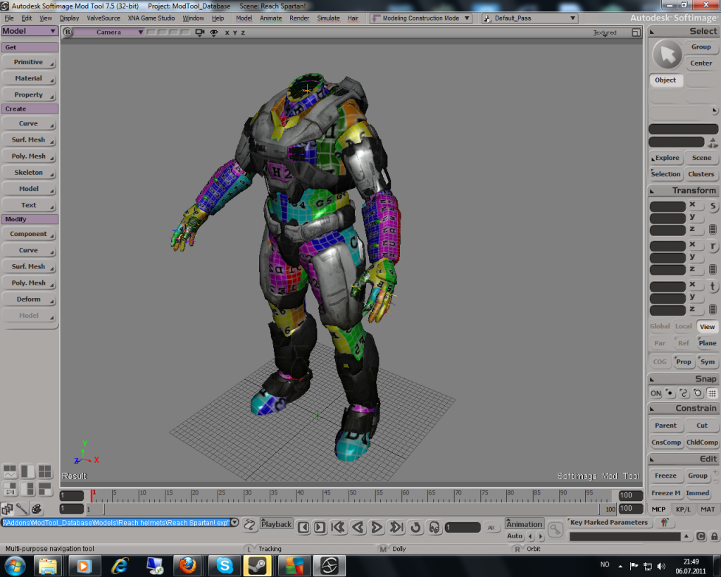Open the Default_Pass dropdown
The width and height of the screenshot is (721, 577).
[x=529, y=18]
